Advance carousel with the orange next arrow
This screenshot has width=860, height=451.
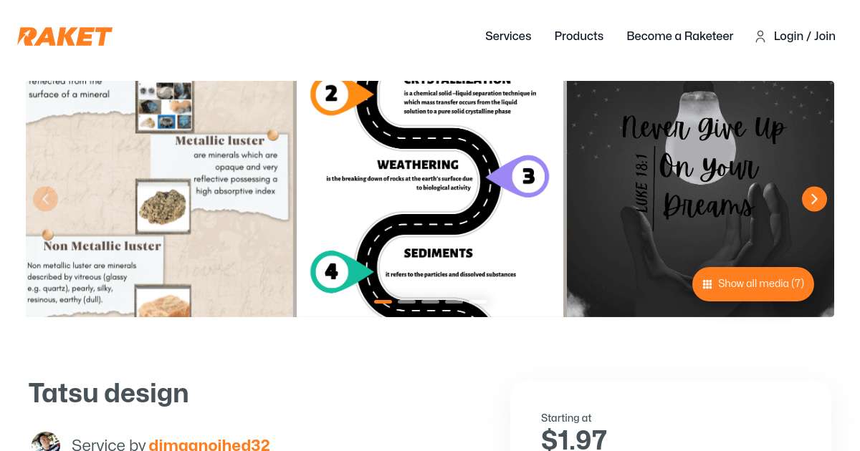[x=814, y=199]
